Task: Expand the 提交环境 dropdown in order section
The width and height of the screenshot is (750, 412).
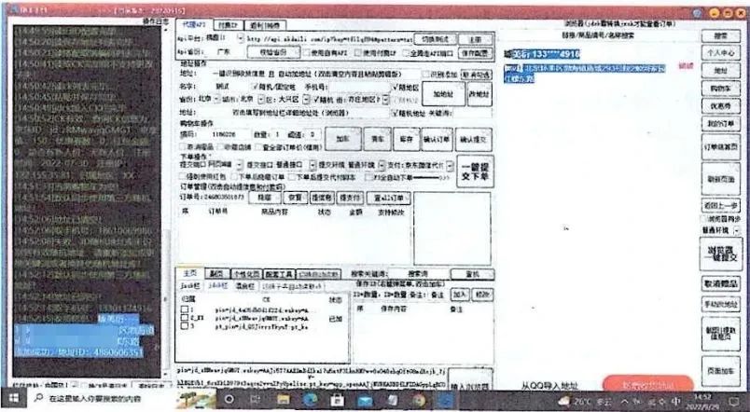Action: tap(382, 165)
